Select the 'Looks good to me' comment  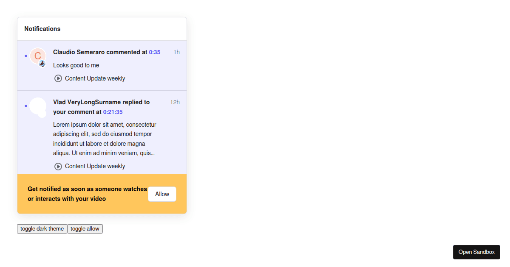point(76,65)
